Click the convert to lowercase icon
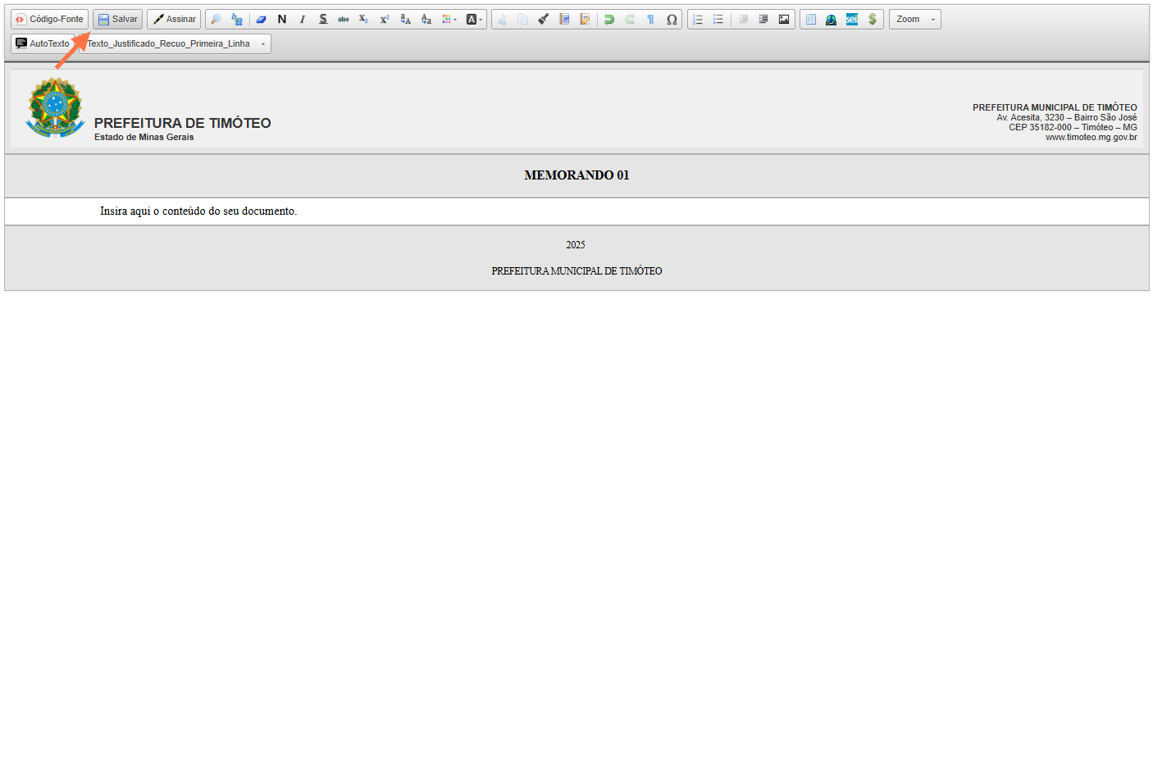The image size is (1153, 772). [426, 19]
